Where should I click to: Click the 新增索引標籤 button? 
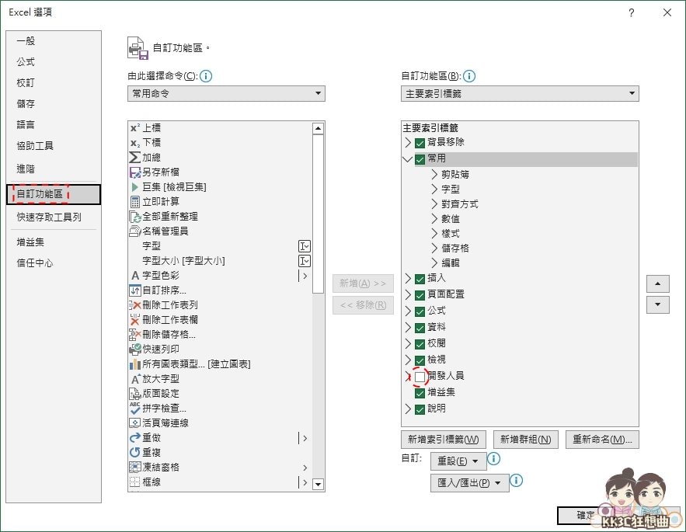444,440
